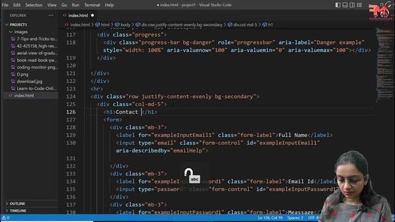Click line number 124 in gutter
This screenshot has width=395, height=222.
pos(71,96)
